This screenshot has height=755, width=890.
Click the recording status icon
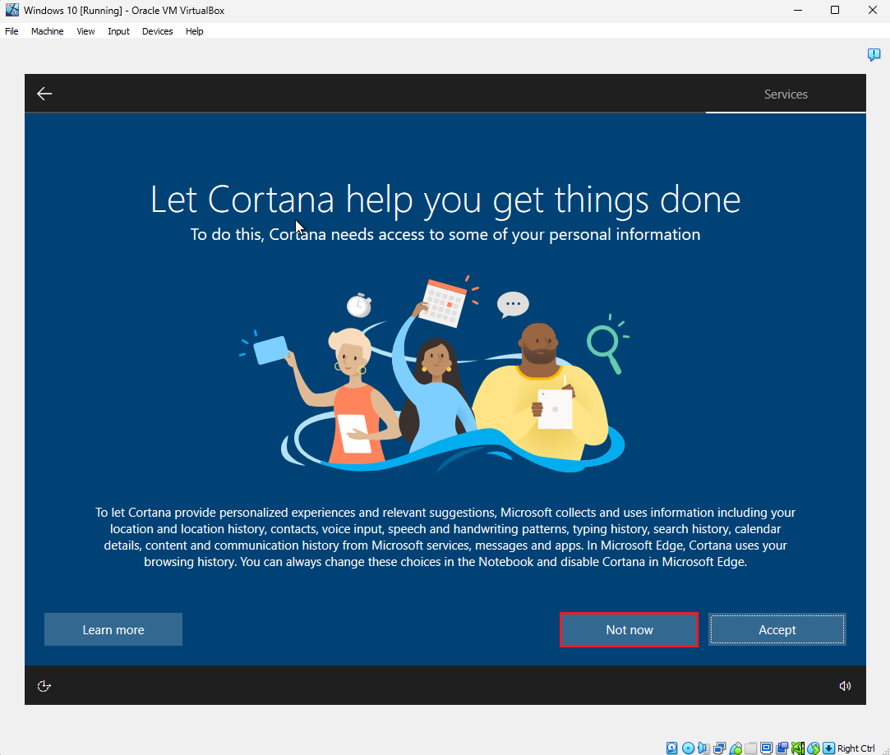click(x=782, y=748)
